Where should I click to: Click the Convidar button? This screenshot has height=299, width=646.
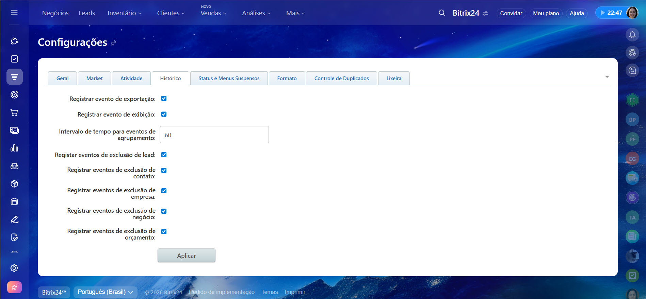(x=511, y=13)
